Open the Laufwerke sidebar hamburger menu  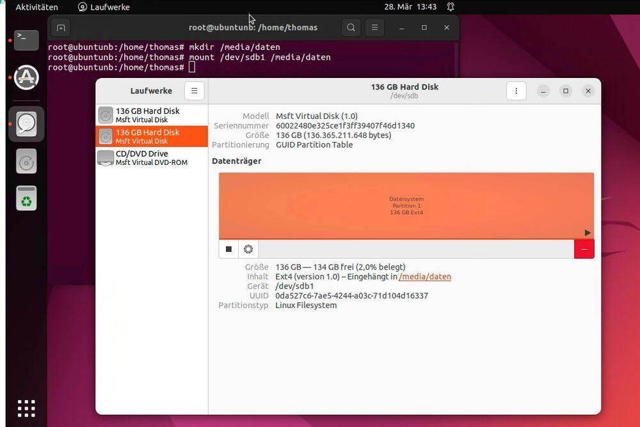tap(194, 91)
